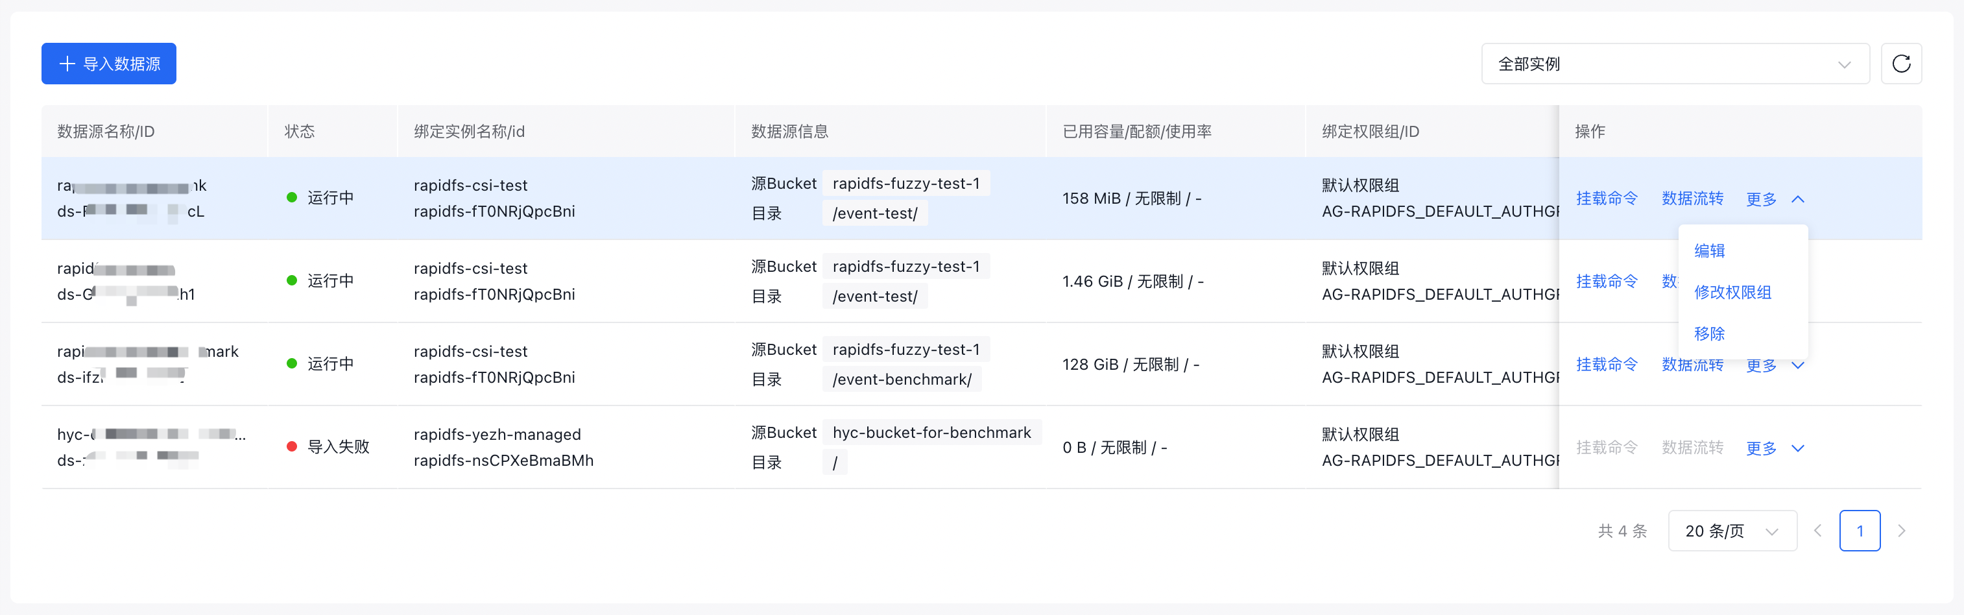Click 运行中 status in the 128 GiB row
Image resolution: width=1964 pixels, height=615 pixels.
[330, 363]
